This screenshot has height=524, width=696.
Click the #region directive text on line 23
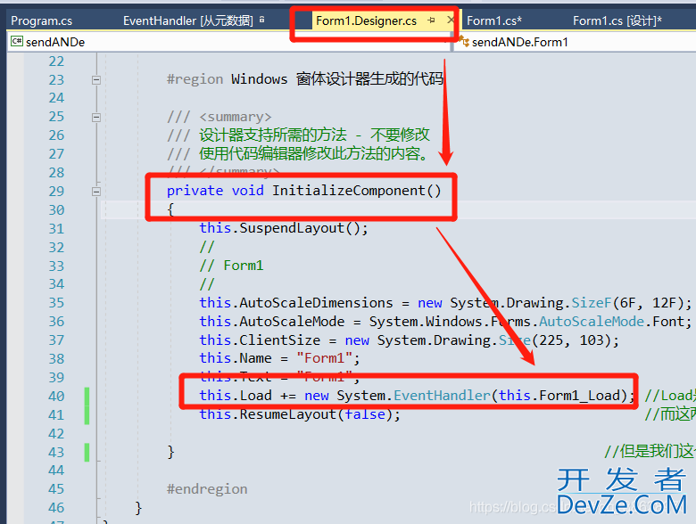(195, 79)
